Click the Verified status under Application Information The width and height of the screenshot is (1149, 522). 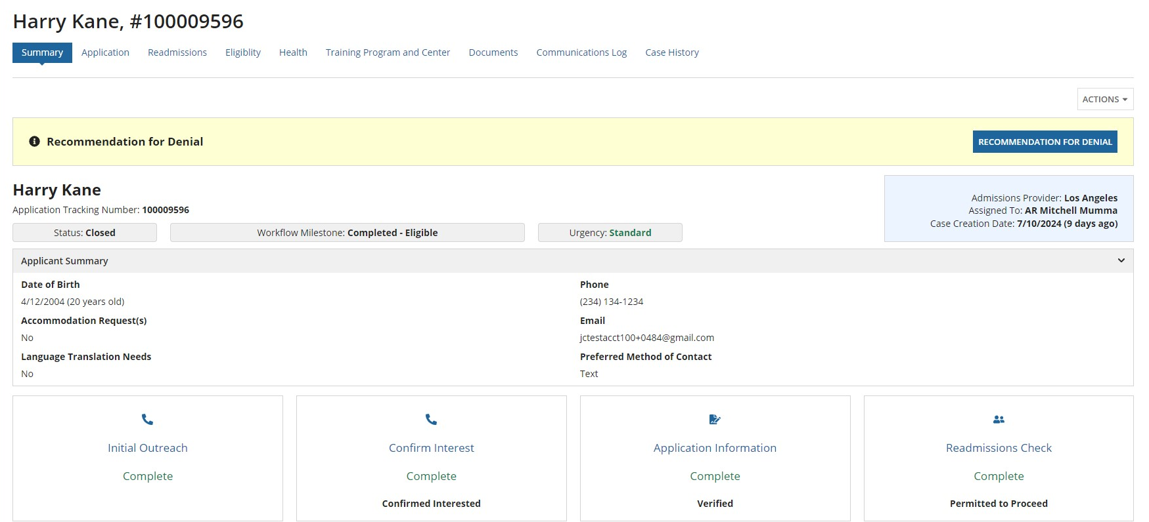pos(715,504)
